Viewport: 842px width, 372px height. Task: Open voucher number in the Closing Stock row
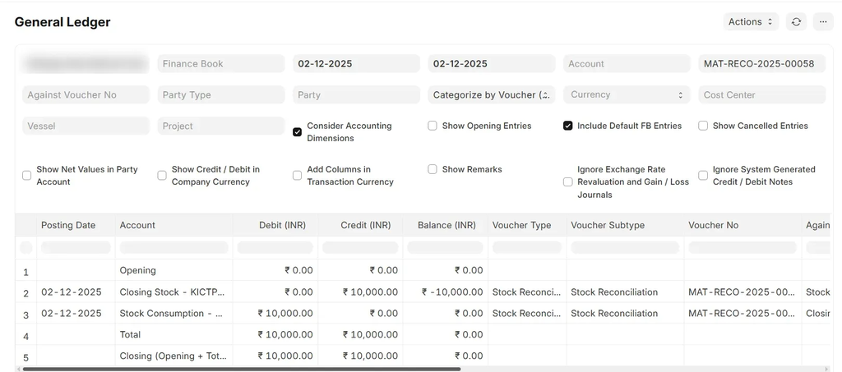[742, 292]
